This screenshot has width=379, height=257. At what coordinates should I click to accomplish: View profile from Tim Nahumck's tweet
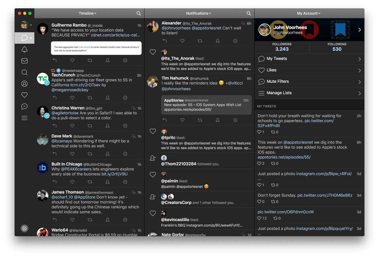(x=218, y=120)
